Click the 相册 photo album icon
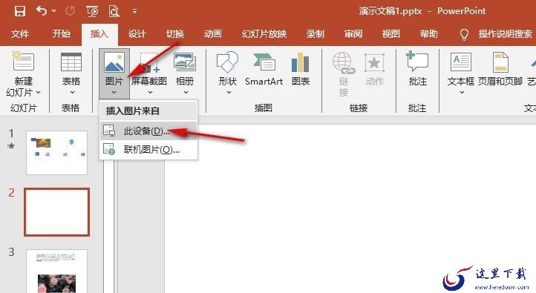 click(x=185, y=62)
